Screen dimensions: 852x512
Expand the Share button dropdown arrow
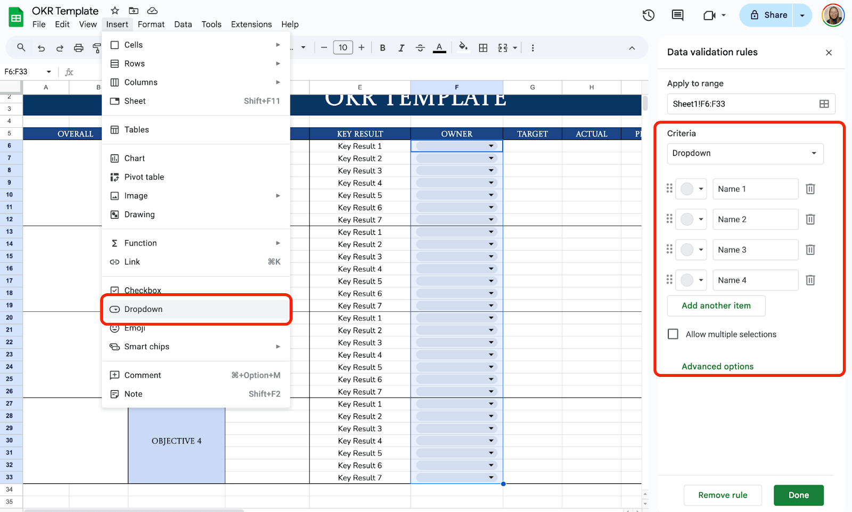[x=802, y=15]
